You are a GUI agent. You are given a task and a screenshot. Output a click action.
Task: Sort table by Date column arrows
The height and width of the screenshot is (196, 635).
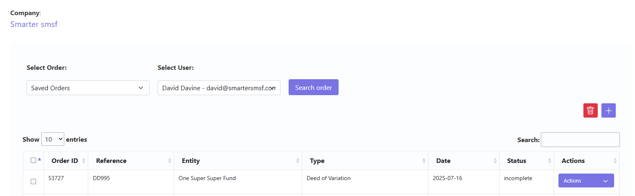click(x=495, y=161)
